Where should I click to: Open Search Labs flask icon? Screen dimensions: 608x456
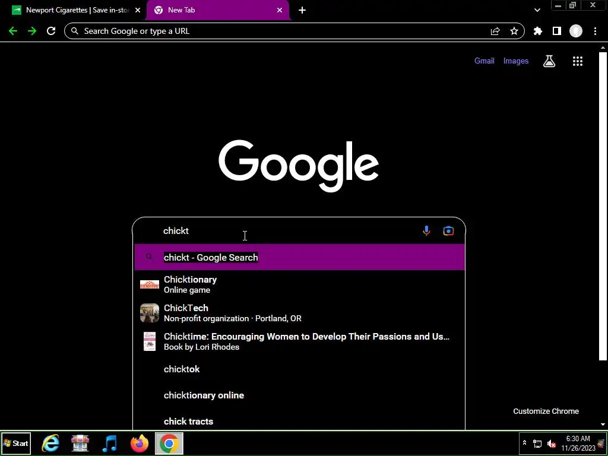[549, 61]
